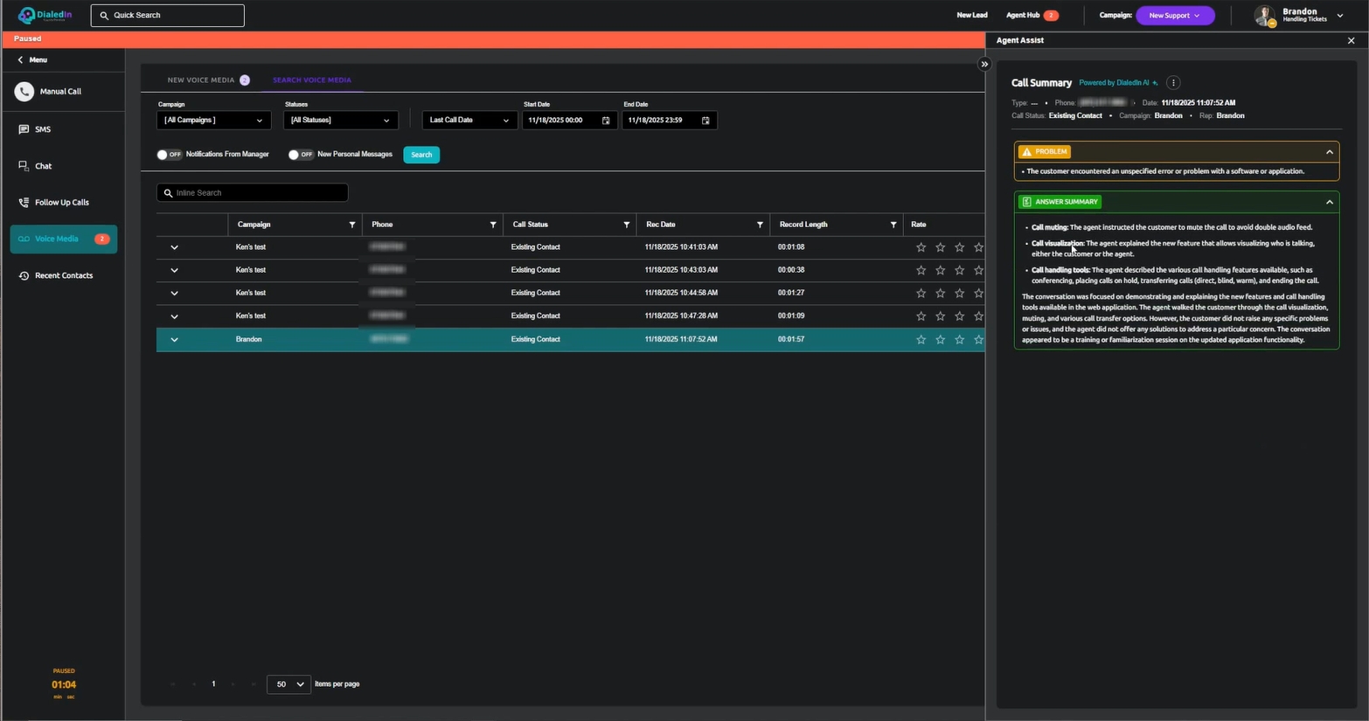The height and width of the screenshot is (721, 1369).
Task: Select the Search Voice Media tab
Action: [311, 80]
